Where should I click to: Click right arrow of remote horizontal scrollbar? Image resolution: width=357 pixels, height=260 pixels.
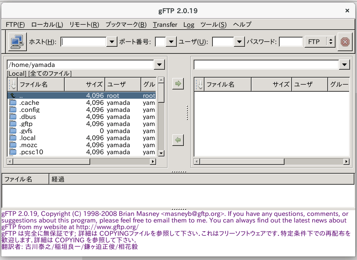[346, 162]
